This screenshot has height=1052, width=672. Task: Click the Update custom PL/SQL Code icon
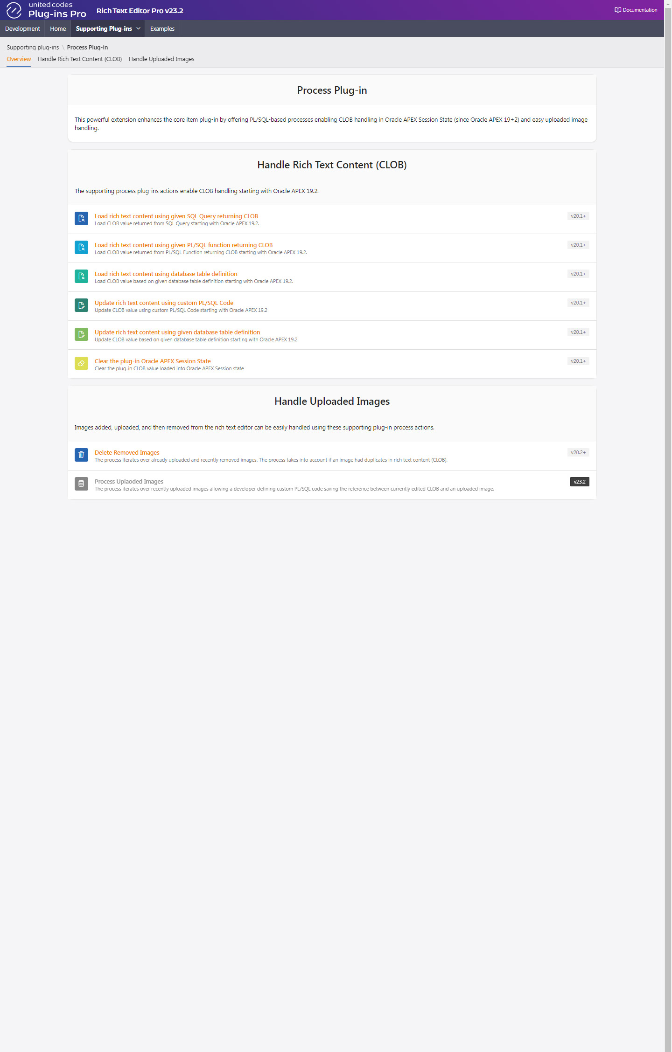(81, 305)
